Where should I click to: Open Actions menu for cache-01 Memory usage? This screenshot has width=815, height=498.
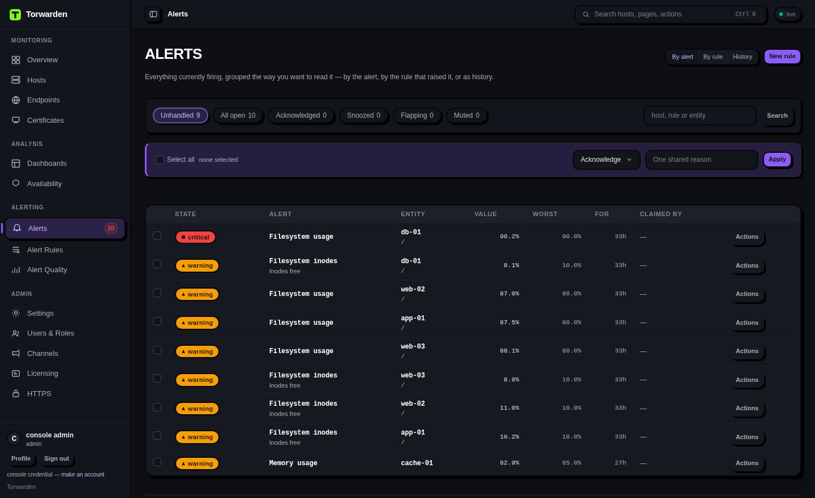click(747, 463)
